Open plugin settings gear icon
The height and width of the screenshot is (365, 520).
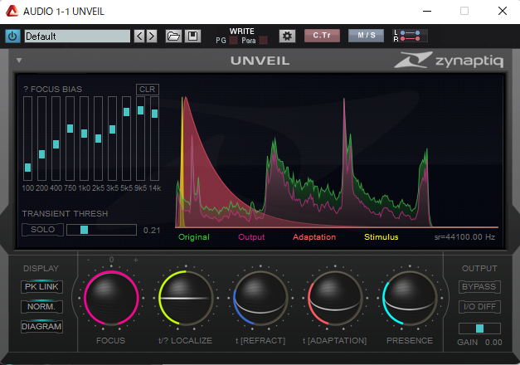(287, 36)
